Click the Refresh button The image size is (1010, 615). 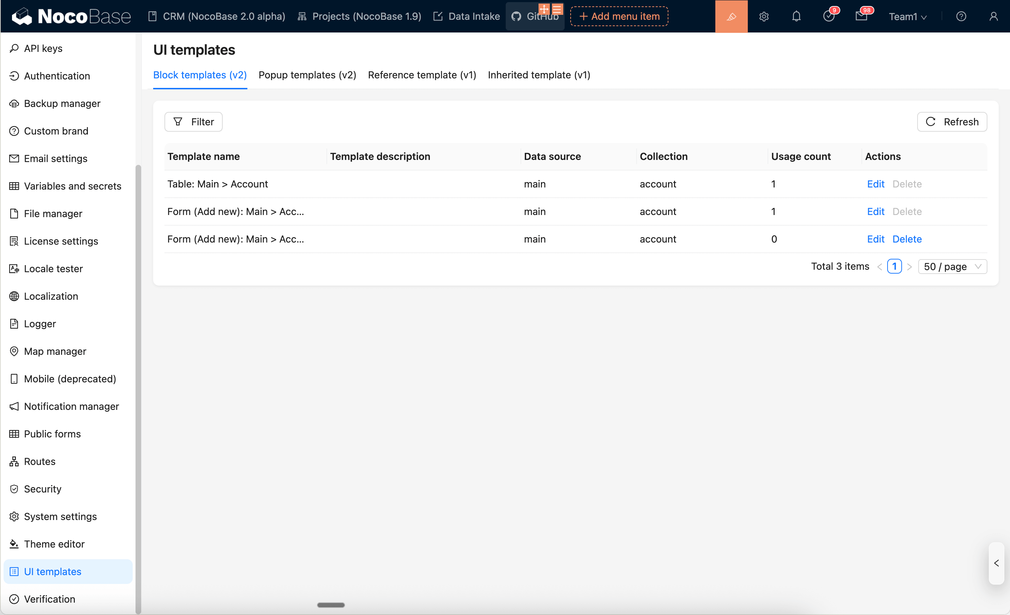[951, 122]
